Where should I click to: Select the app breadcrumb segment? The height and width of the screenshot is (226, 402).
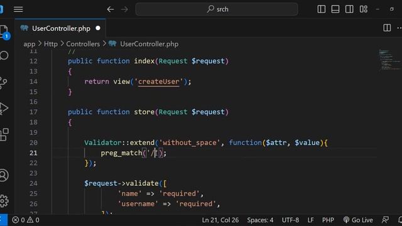click(30, 44)
